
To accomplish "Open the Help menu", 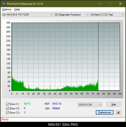I will coord(17,9).
